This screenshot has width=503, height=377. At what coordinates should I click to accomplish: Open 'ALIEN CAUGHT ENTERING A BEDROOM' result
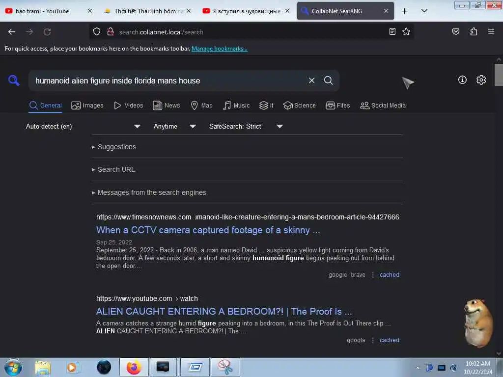[x=224, y=311]
